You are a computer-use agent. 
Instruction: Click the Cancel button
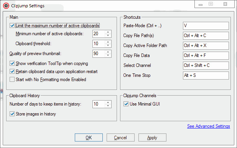120,137
